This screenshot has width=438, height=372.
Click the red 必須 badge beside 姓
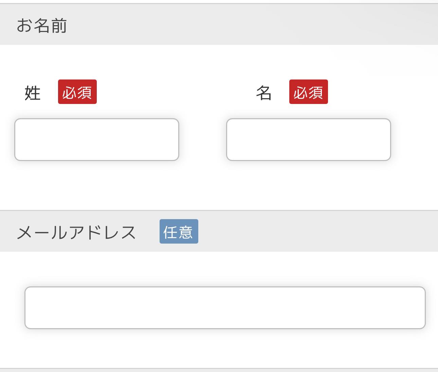(77, 92)
